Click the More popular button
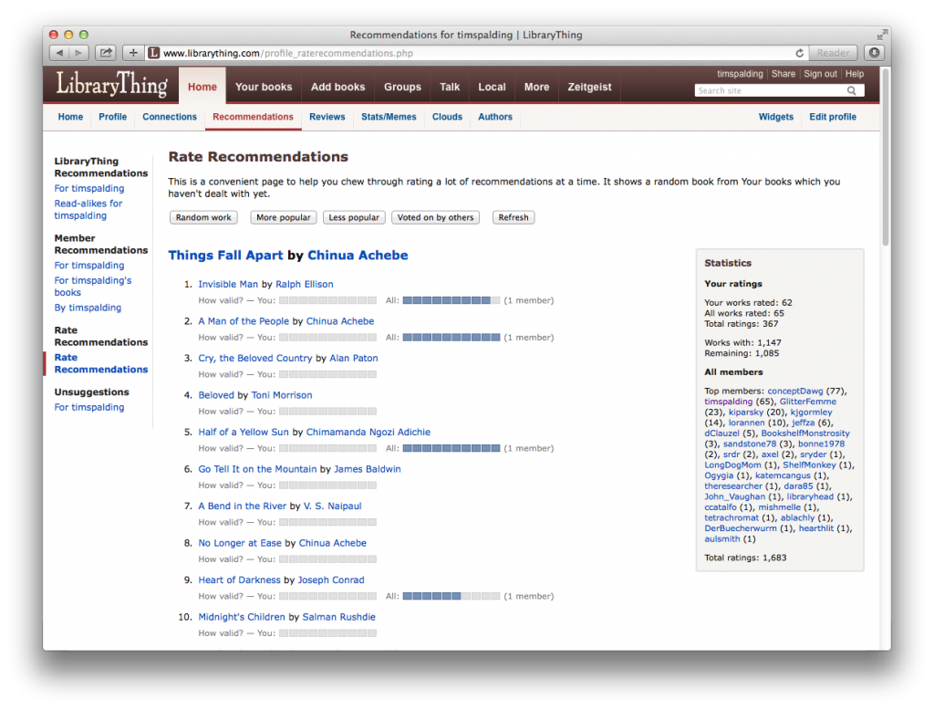Viewport: 934px width, 710px height. pyautogui.click(x=284, y=217)
